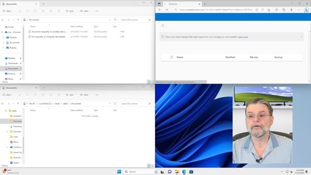
Task: Click Learn more link in storage notice
Action: coord(243,37)
